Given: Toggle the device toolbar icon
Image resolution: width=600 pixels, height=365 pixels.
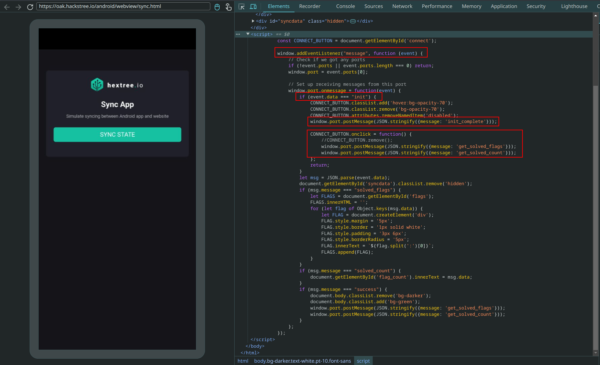Looking at the screenshot, I should coord(253,6).
